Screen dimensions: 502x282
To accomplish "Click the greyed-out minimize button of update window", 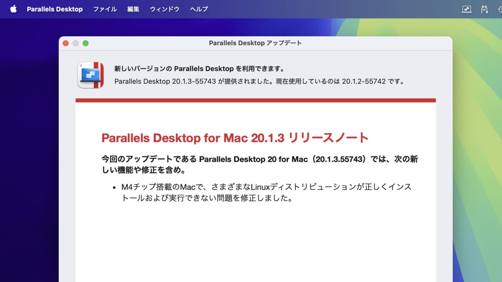I will (x=76, y=43).
